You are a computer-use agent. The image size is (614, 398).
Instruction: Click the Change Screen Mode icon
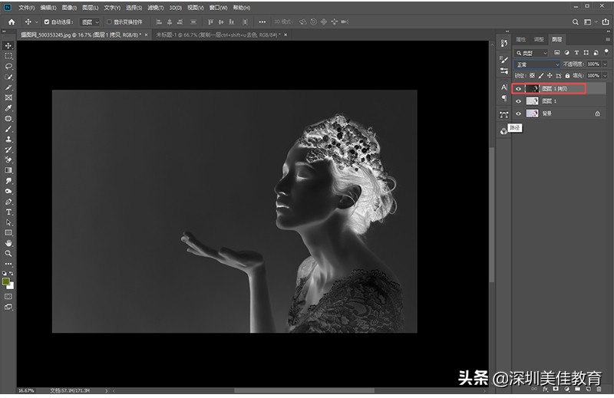[8, 307]
